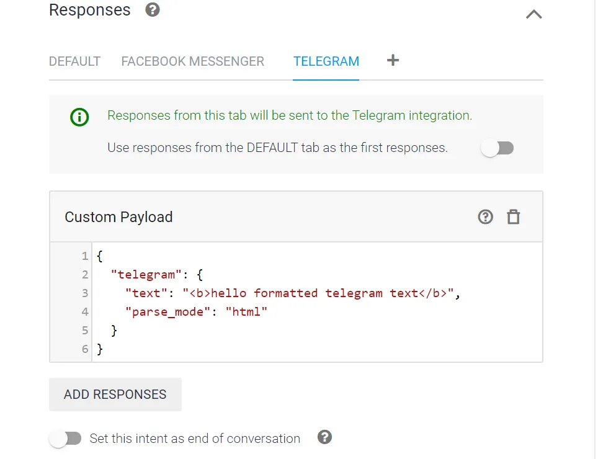Switch to the DEFAULT tab
598x459 pixels.
tap(74, 61)
